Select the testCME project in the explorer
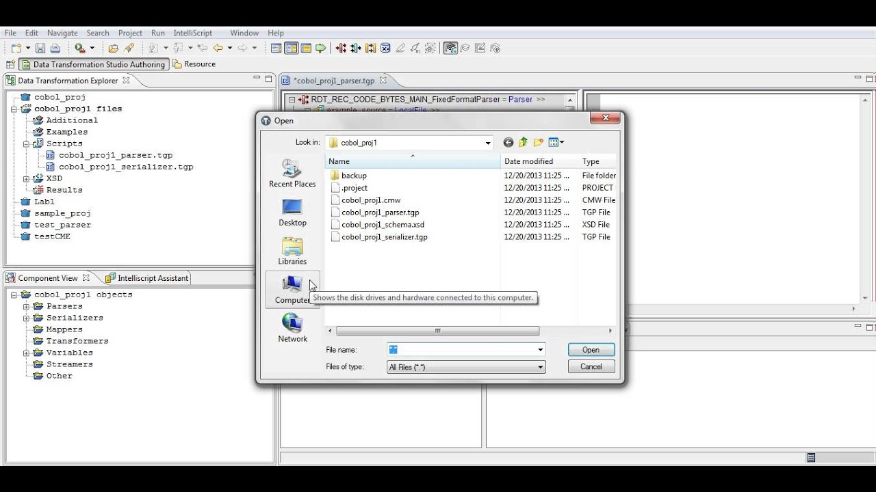The width and height of the screenshot is (876, 492). coord(52,236)
